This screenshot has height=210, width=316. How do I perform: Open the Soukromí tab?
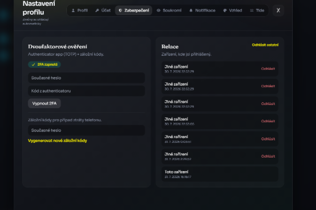coord(169,10)
